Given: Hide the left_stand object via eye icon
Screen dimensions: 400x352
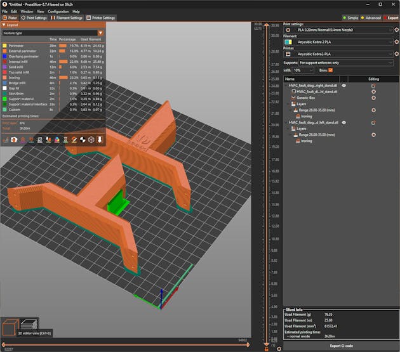Looking at the screenshot, I should coord(343,122).
